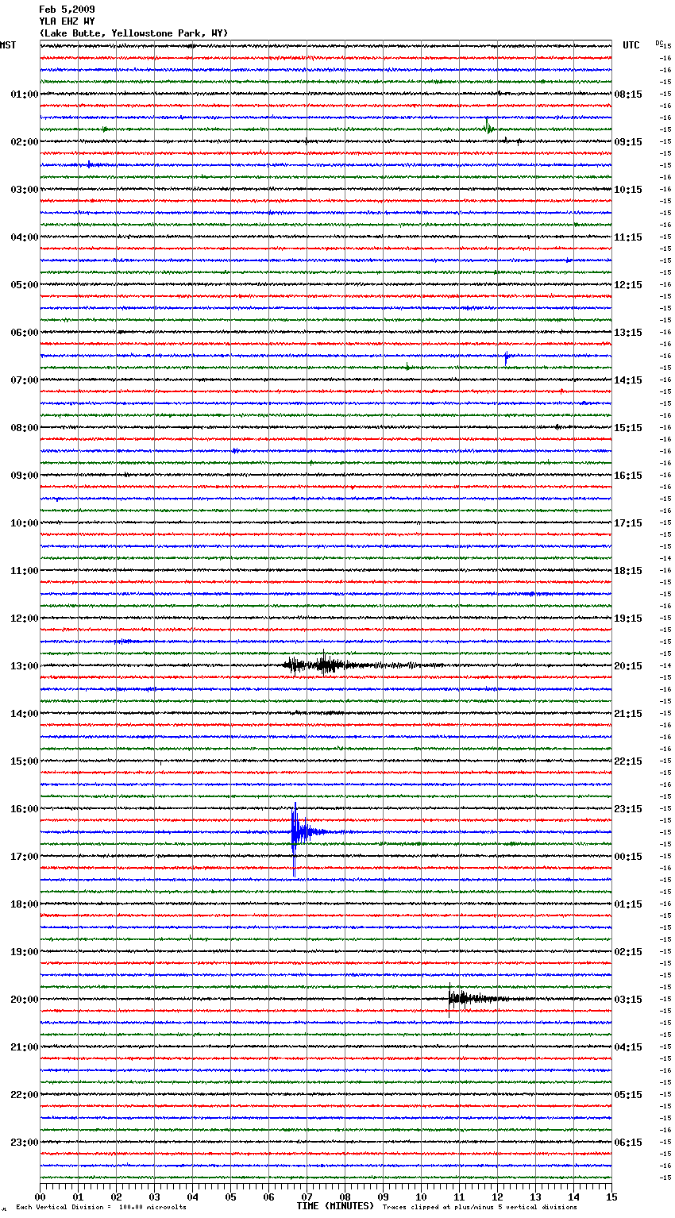The width and height of the screenshot is (675, 1218).
Task: Click the 20:15 UTC time label
Action: pos(628,666)
